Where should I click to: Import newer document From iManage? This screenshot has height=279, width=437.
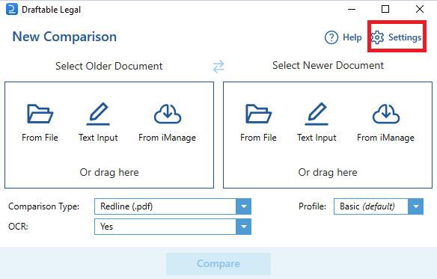point(385,123)
